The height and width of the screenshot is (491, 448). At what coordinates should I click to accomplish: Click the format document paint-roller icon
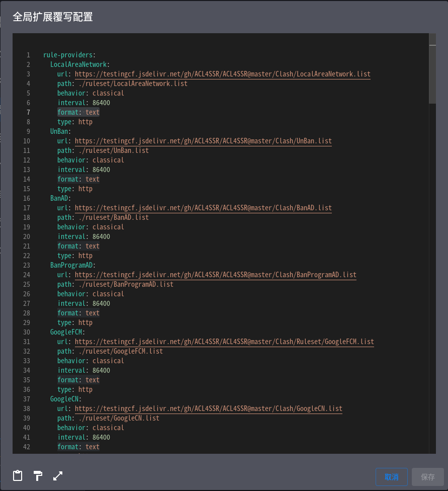pyautogui.click(x=38, y=476)
